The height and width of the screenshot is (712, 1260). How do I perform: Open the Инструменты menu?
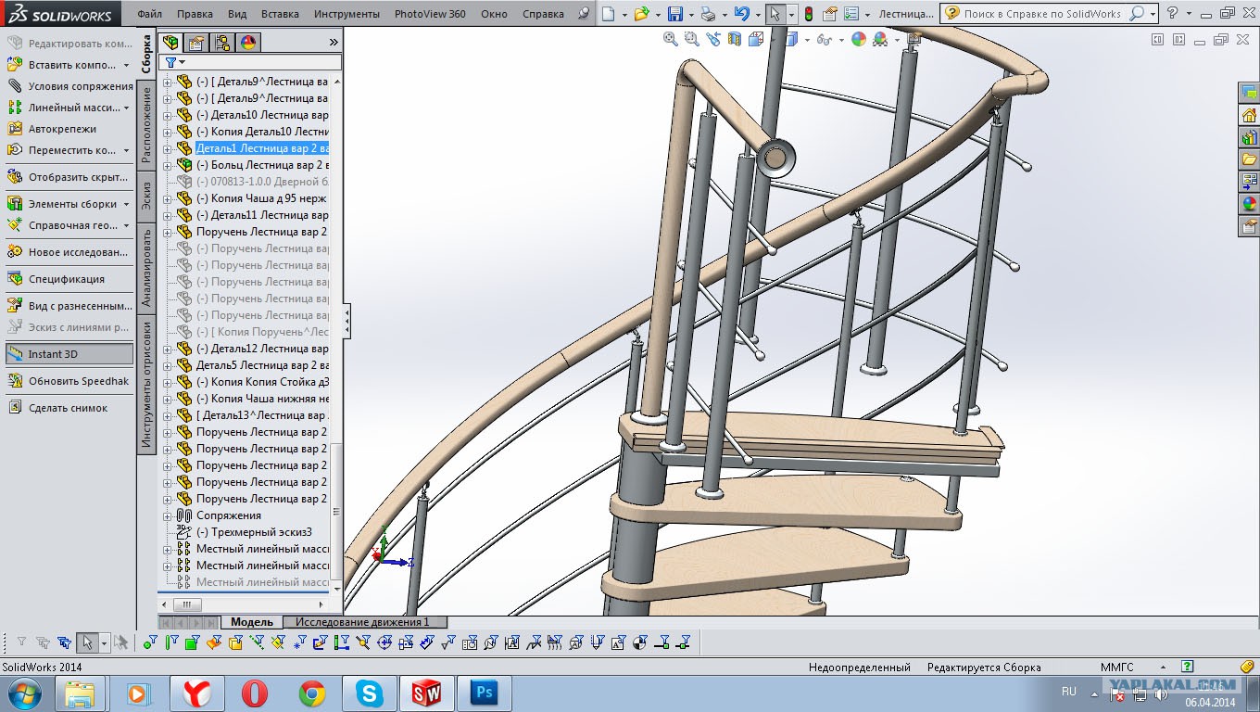click(x=346, y=14)
